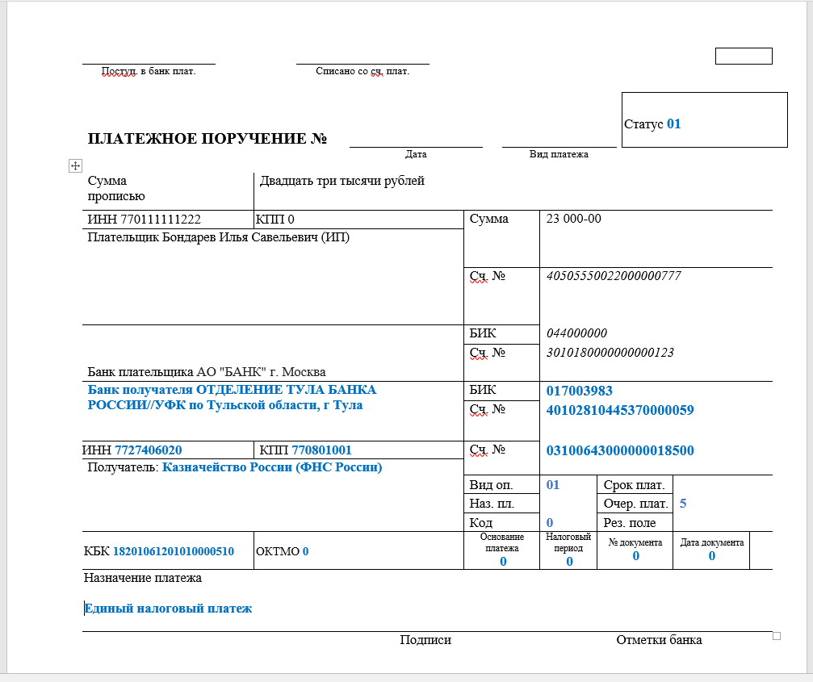Click 'Банк получателя ОТДЕЛЕНИЕ ТУЛА БАНКА' text
Image resolution: width=813 pixels, height=682 pixels.
coord(232,390)
